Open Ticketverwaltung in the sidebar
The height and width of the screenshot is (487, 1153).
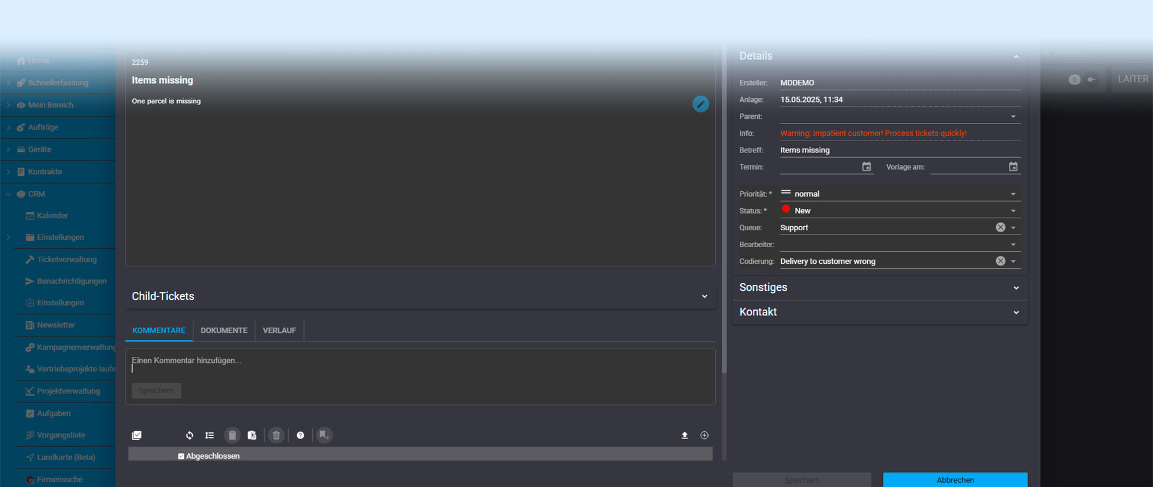[x=67, y=260]
